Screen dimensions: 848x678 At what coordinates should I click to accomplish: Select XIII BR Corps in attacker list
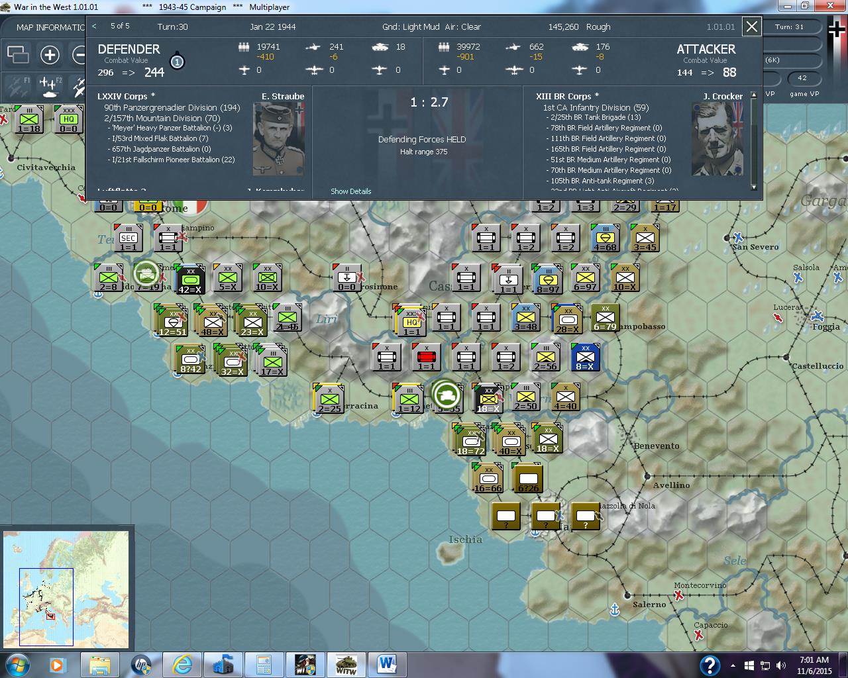pos(567,97)
